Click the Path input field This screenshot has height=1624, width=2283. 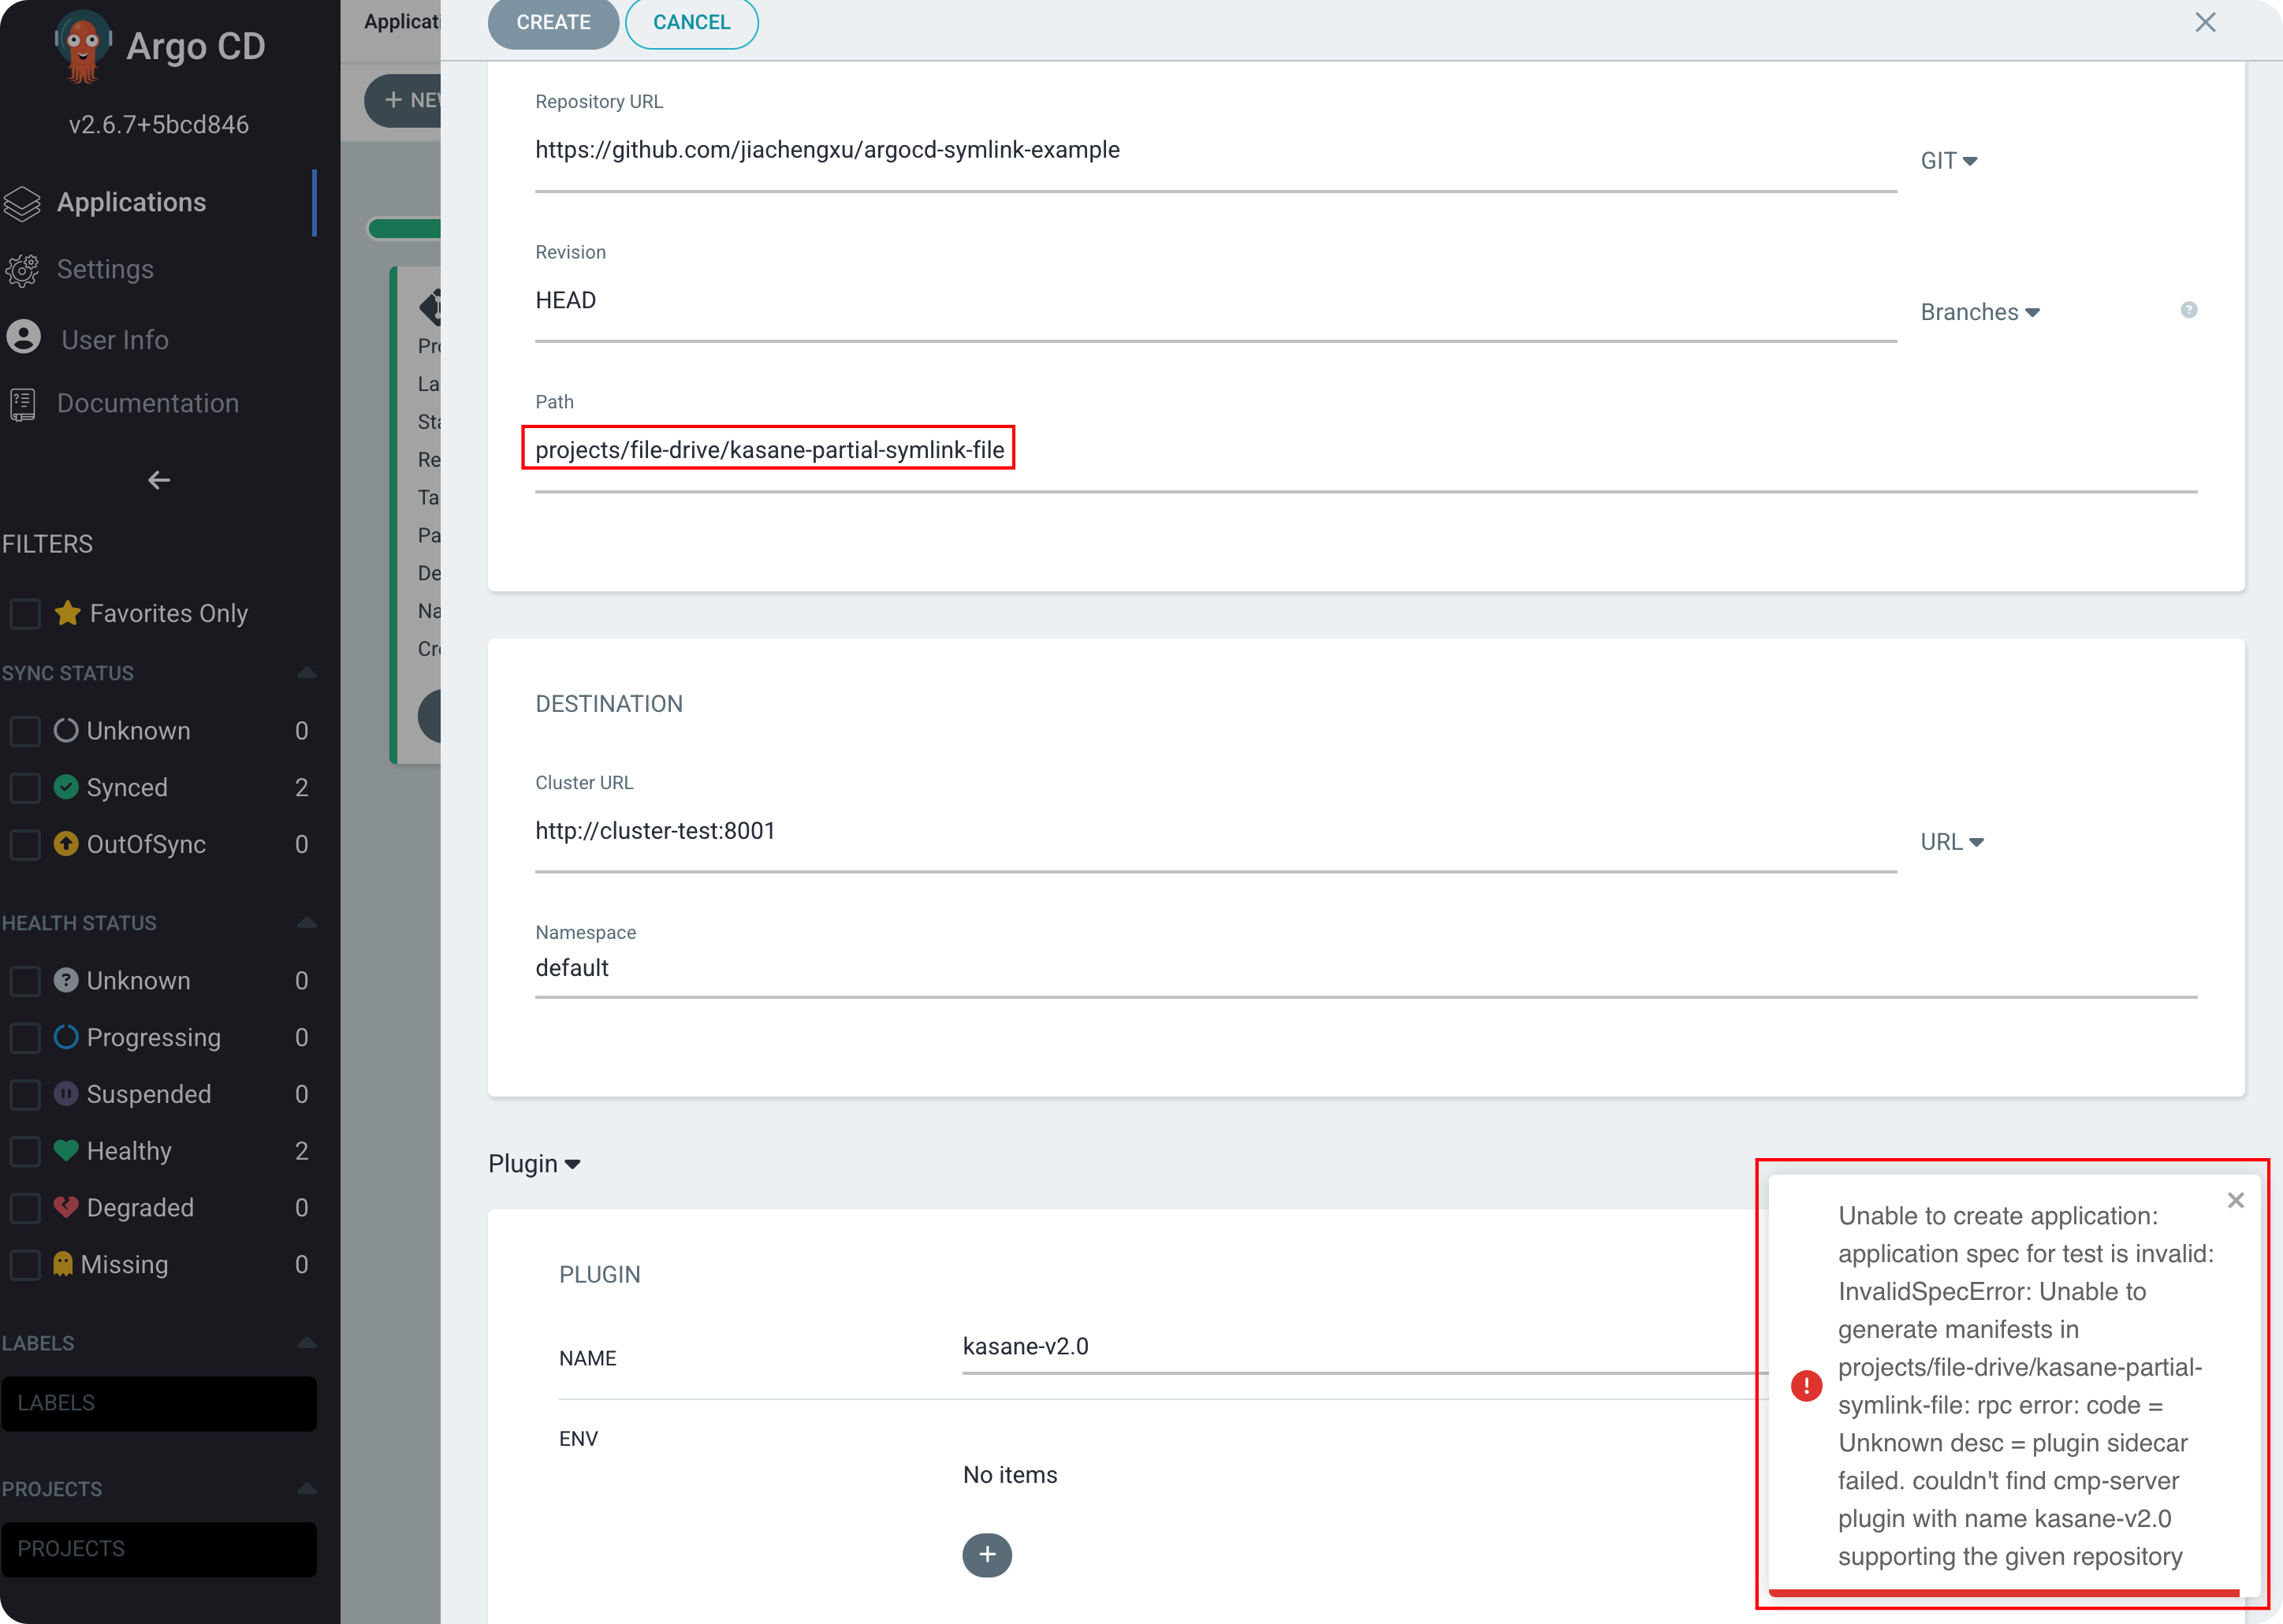(x=768, y=449)
